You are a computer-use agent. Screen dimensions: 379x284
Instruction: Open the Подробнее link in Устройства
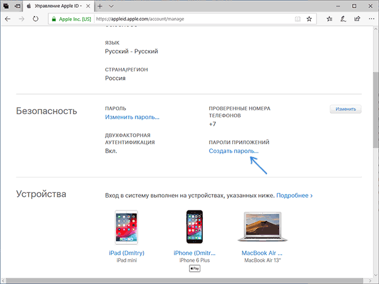(294, 195)
